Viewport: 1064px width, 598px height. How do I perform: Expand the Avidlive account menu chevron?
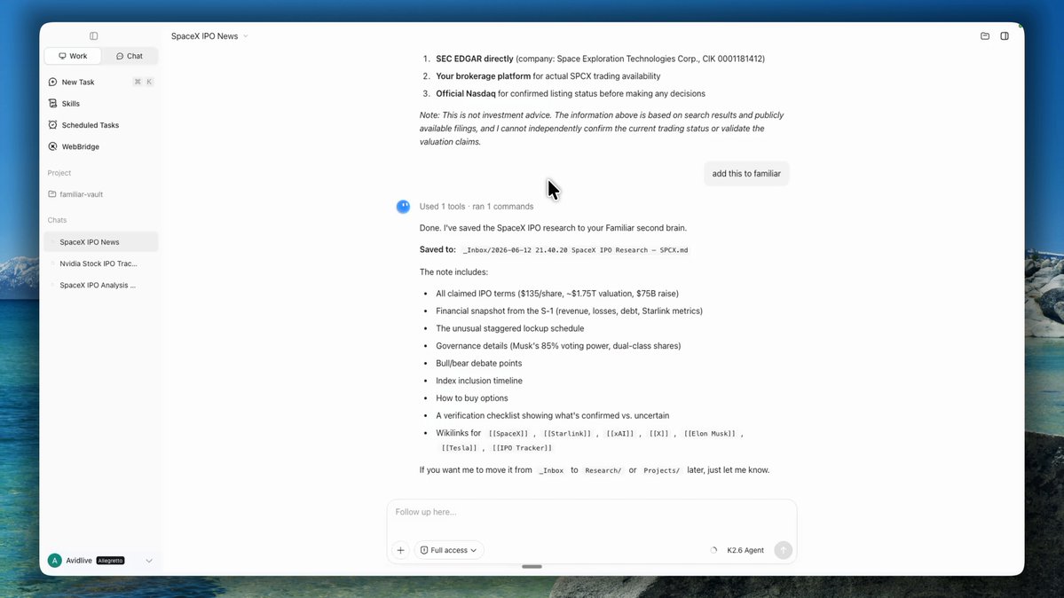tap(148, 561)
